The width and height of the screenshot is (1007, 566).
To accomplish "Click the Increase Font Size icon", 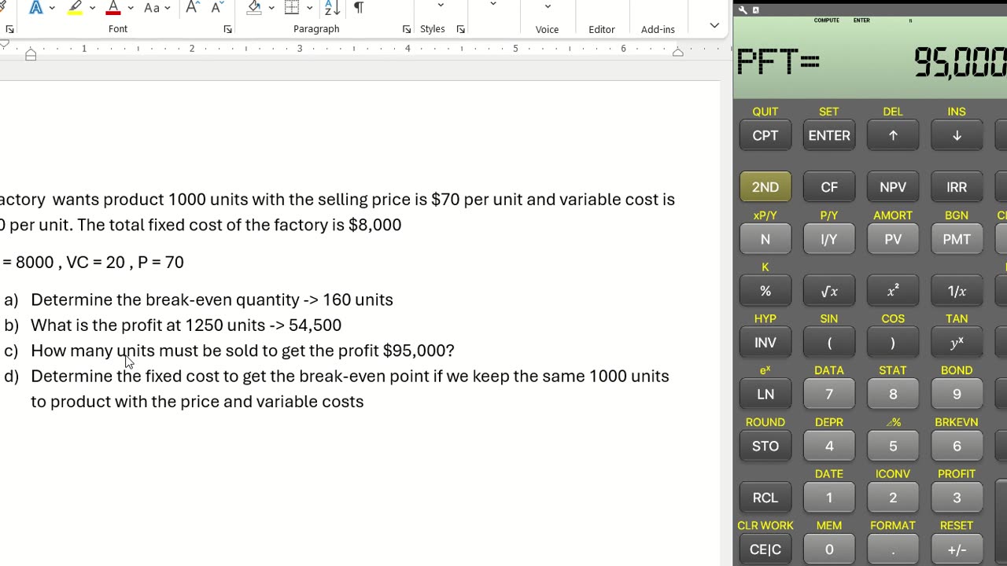I will pyautogui.click(x=193, y=8).
